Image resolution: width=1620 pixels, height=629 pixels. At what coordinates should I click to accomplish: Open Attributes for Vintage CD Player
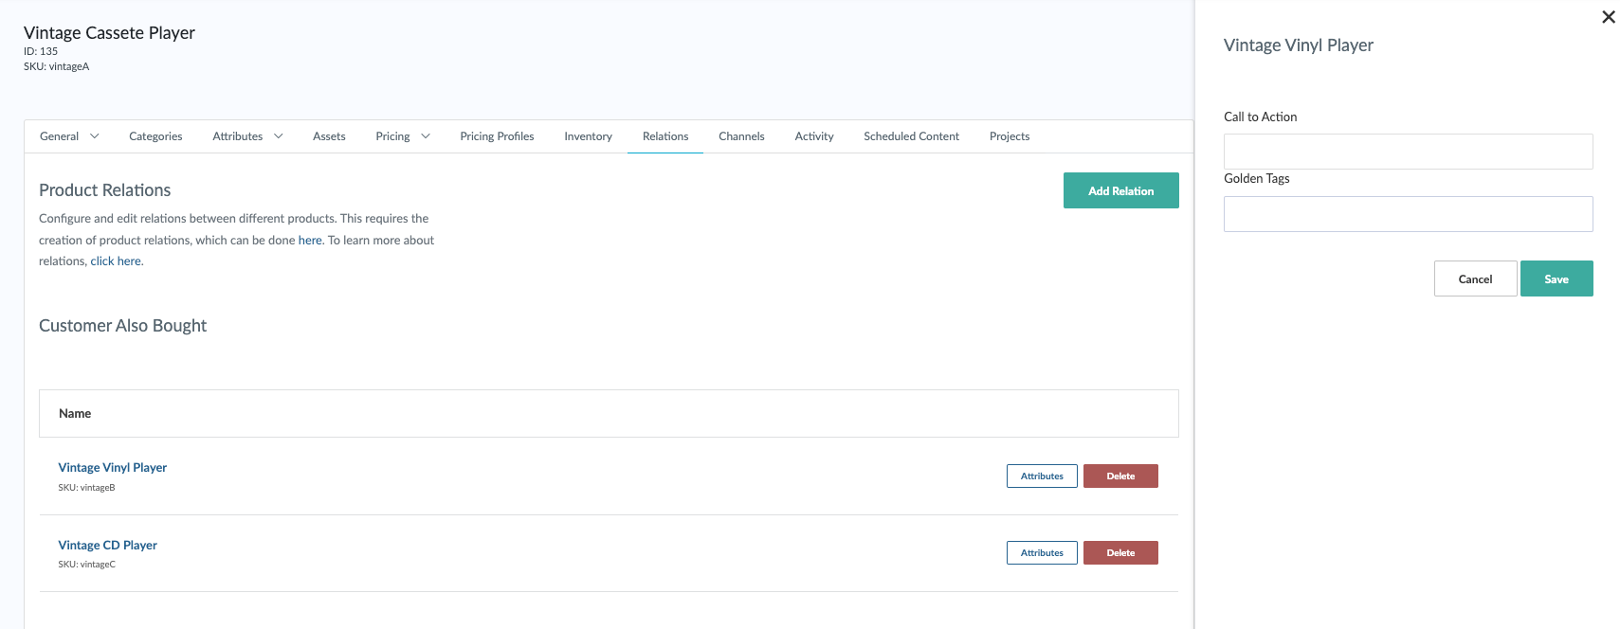(x=1041, y=553)
